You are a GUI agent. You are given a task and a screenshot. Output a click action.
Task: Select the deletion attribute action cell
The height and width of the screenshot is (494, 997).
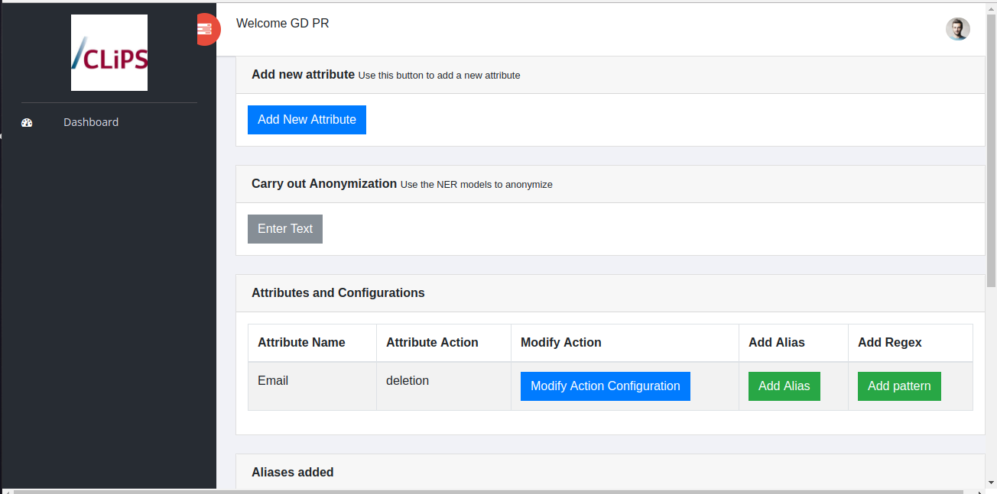click(x=443, y=386)
